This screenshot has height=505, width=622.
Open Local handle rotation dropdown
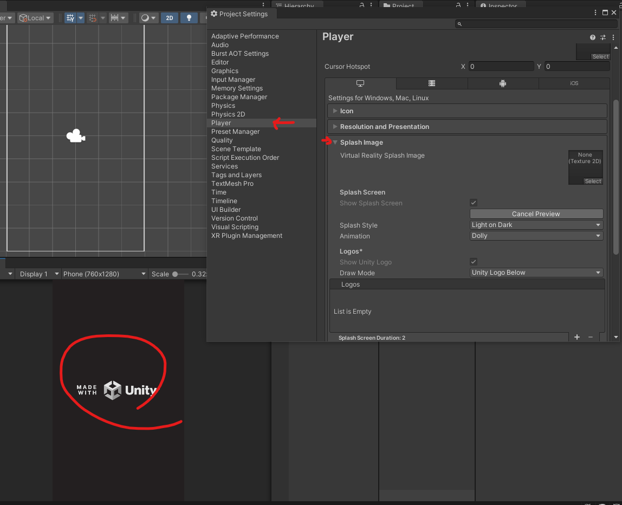coord(35,18)
